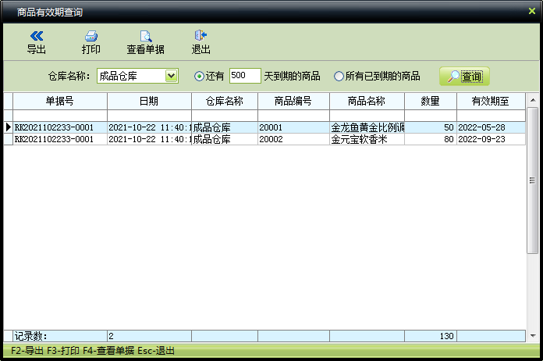Click the expiry date 2022-09-23 cell
The width and height of the screenshot is (543, 361).
pyautogui.click(x=491, y=139)
